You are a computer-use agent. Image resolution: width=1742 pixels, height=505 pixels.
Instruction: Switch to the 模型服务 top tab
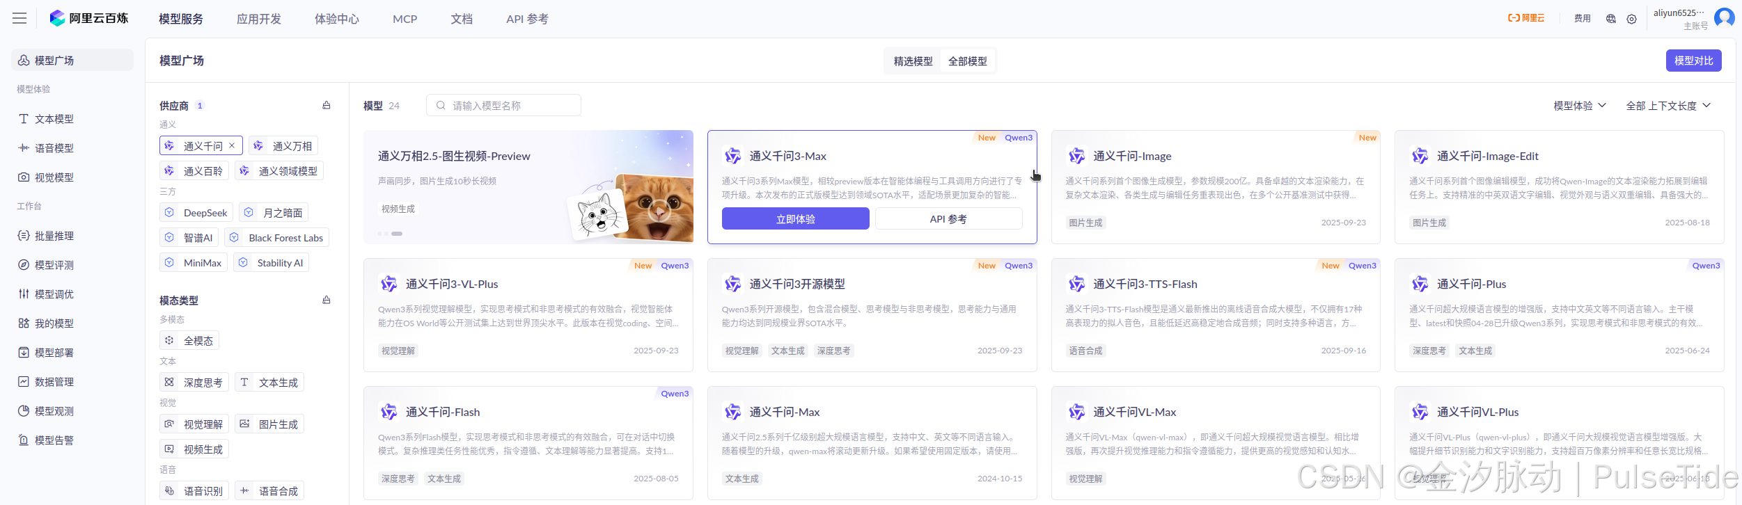point(181,19)
